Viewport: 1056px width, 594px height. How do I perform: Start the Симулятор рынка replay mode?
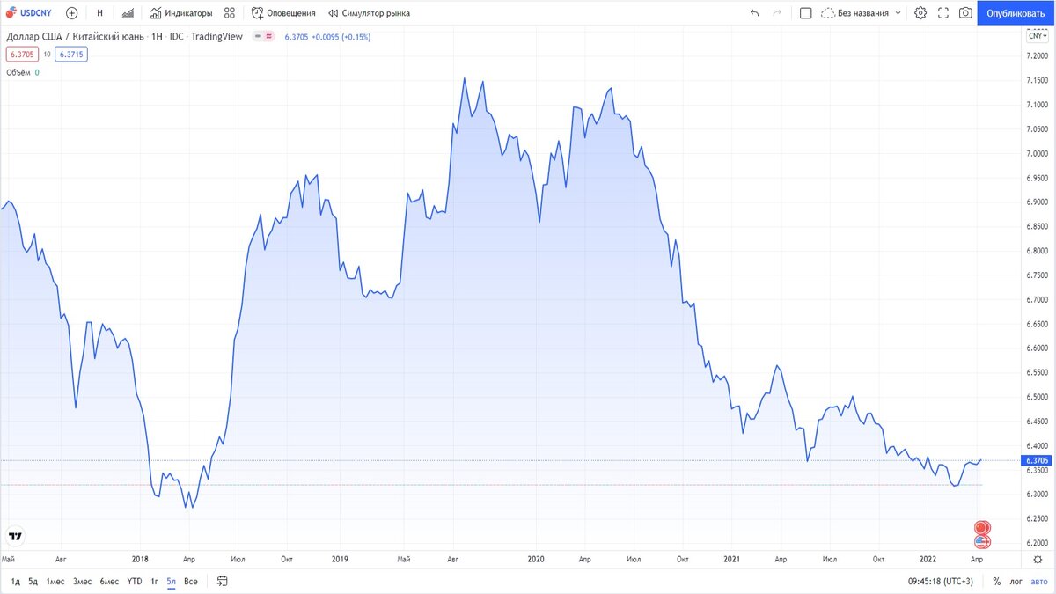369,13
